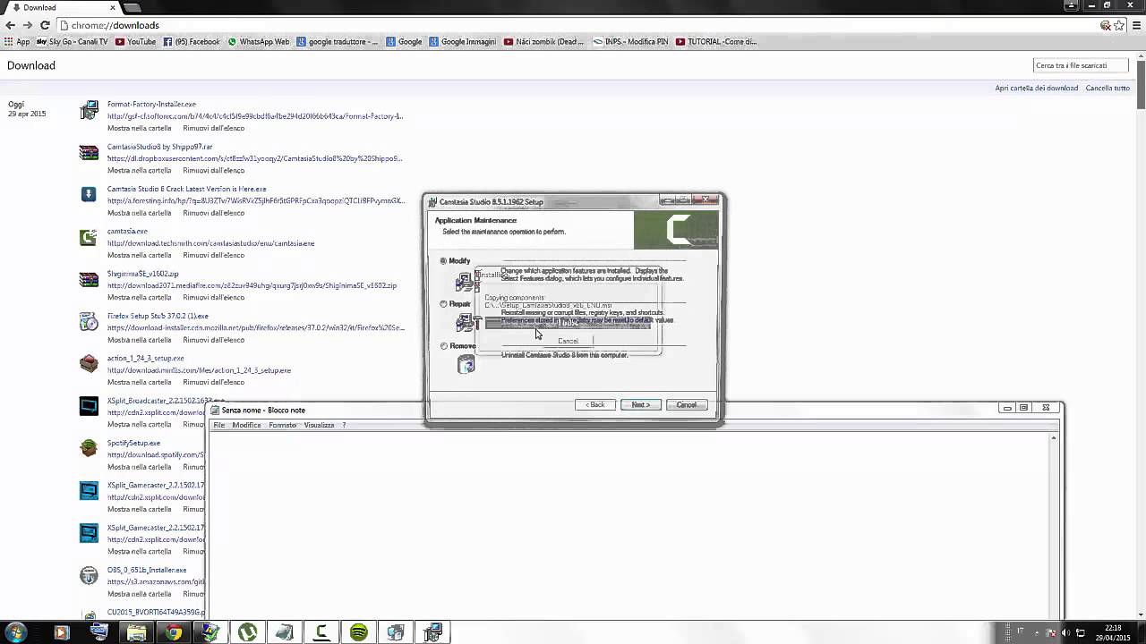1146x644 pixels.
Task: Open Sky Go - Canali TV bookmark
Action: point(73,41)
